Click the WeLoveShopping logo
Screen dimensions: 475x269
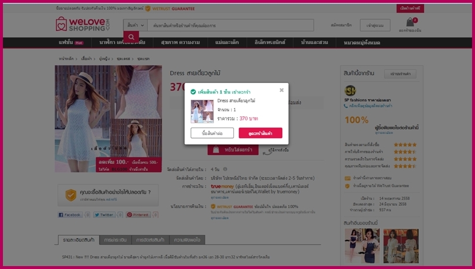83,24
